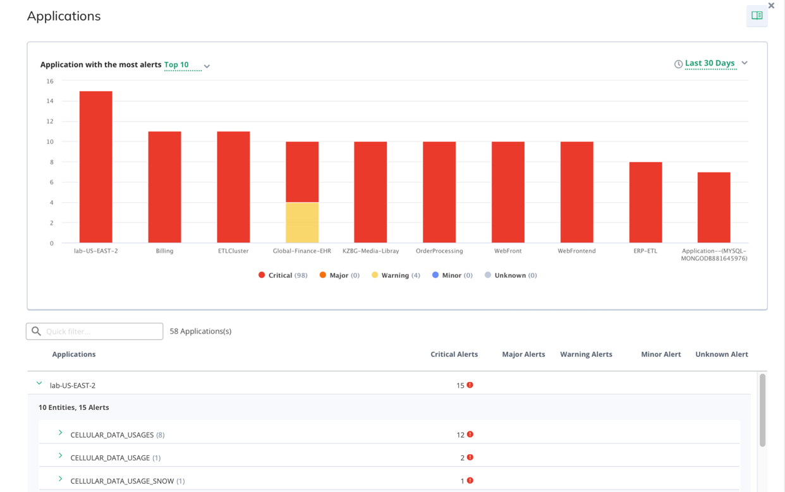Screen dimensions: 785x492
Task: Sort by Minor Alert column header
Action: pyautogui.click(x=661, y=354)
